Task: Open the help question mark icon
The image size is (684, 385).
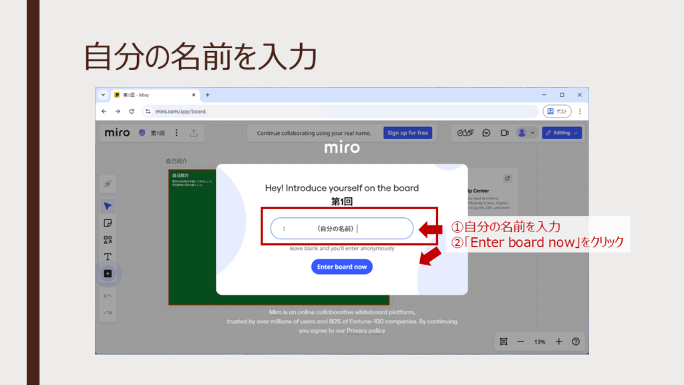Action: click(x=576, y=342)
